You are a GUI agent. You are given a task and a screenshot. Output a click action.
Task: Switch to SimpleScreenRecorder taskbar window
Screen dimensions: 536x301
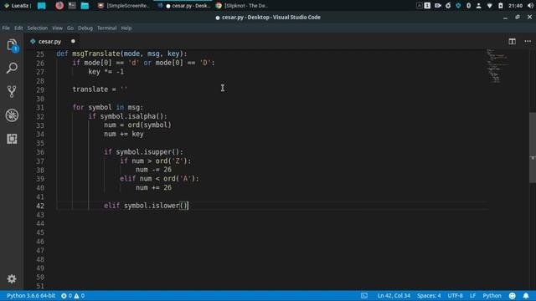click(x=124, y=6)
